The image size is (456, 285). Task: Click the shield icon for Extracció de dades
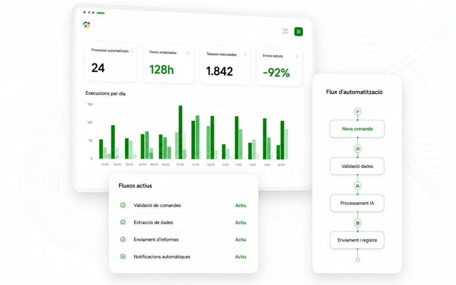pyautogui.click(x=123, y=222)
